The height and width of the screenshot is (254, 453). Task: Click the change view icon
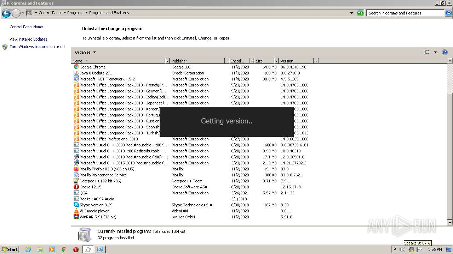pos(427,52)
